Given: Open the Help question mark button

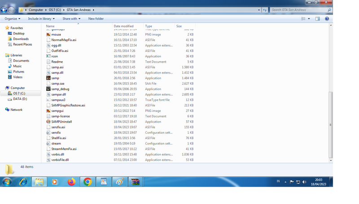Looking at the screenshot, I should coord(327,19).
